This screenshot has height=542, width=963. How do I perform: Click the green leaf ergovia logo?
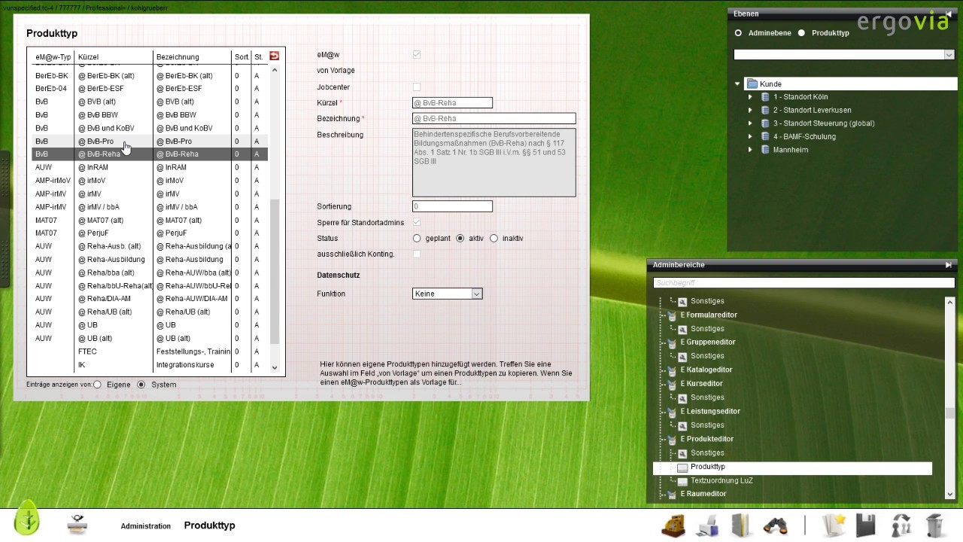tap(27, 519)
